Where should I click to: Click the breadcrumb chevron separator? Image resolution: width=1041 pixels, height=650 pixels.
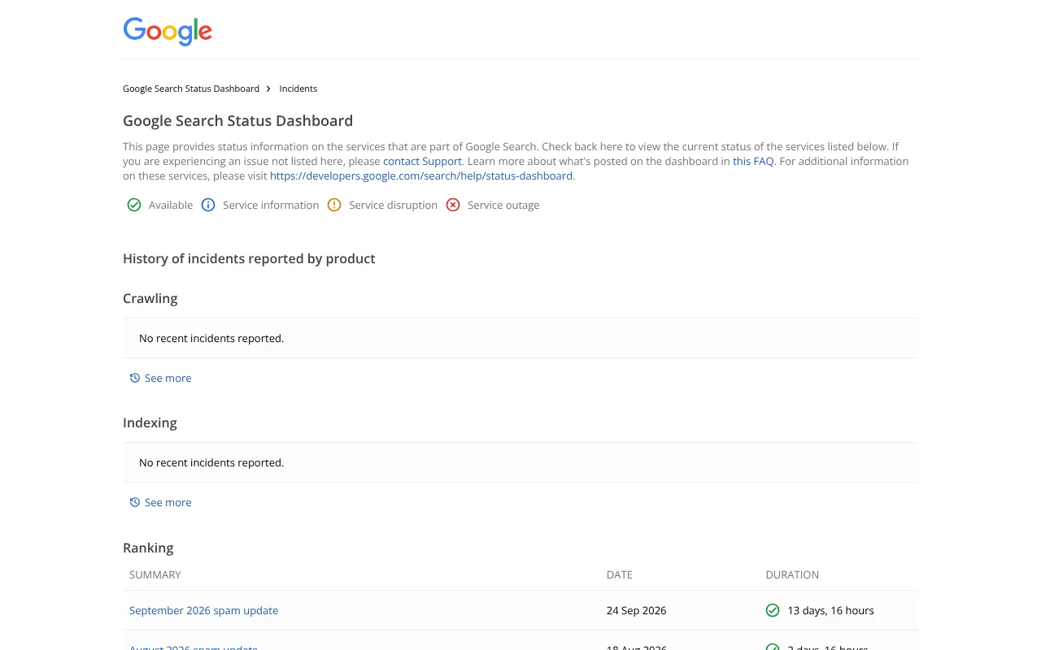point(268,89)
